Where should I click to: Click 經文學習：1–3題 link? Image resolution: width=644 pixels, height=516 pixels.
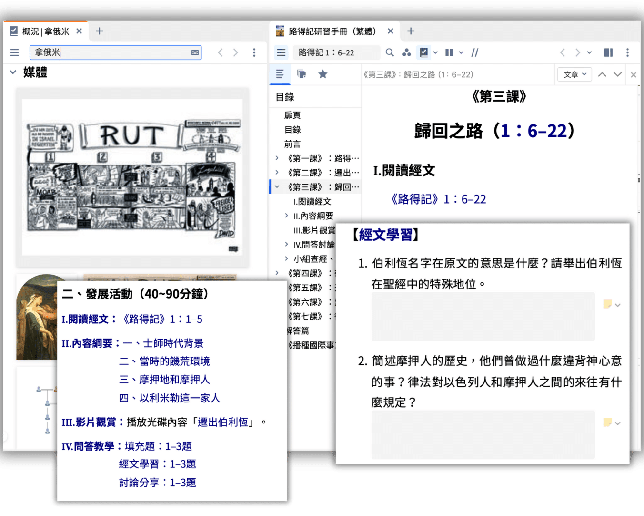157,464
